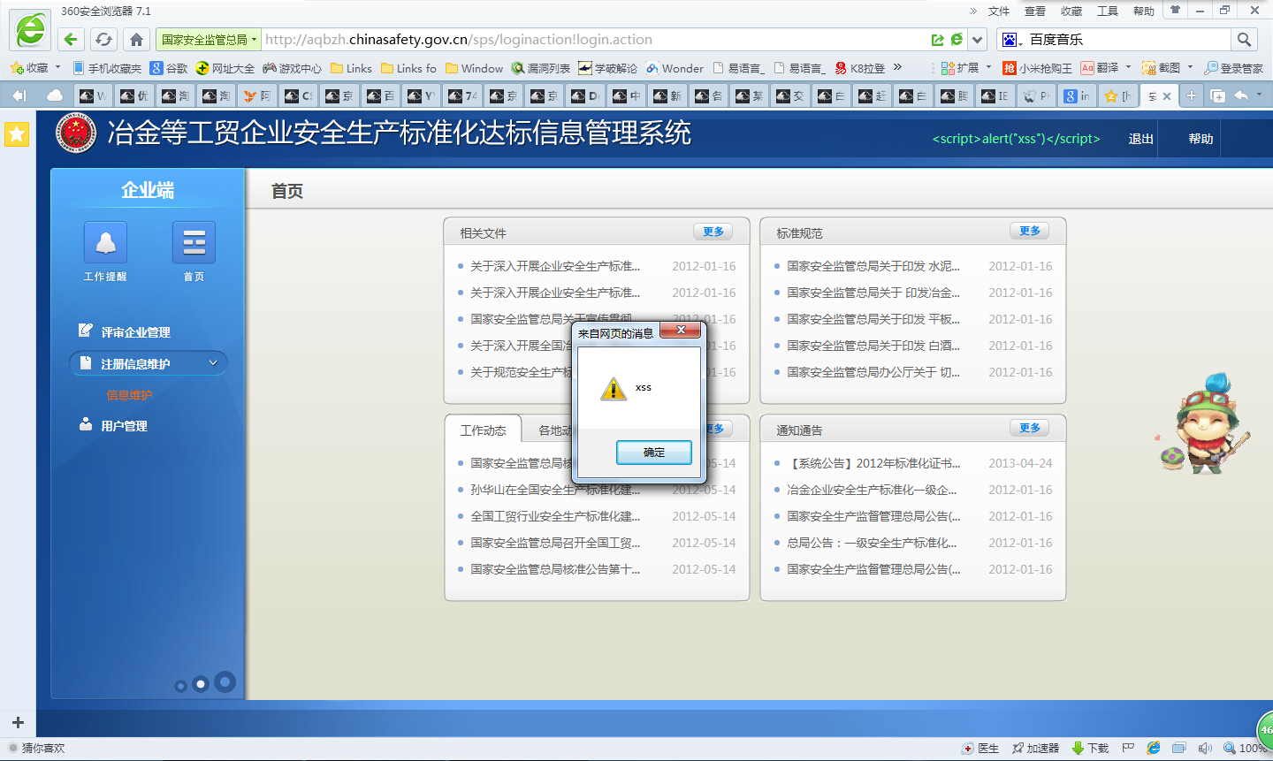Open 总局公告：一级安全生产标准化 link
The height and width of the screenshot is (761, 1273).
[x=872, y=543]
